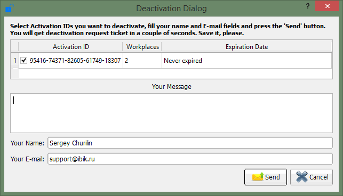Cancel the deactivation dialog
This screenshot has height=196, width=343.
[312, 177]
